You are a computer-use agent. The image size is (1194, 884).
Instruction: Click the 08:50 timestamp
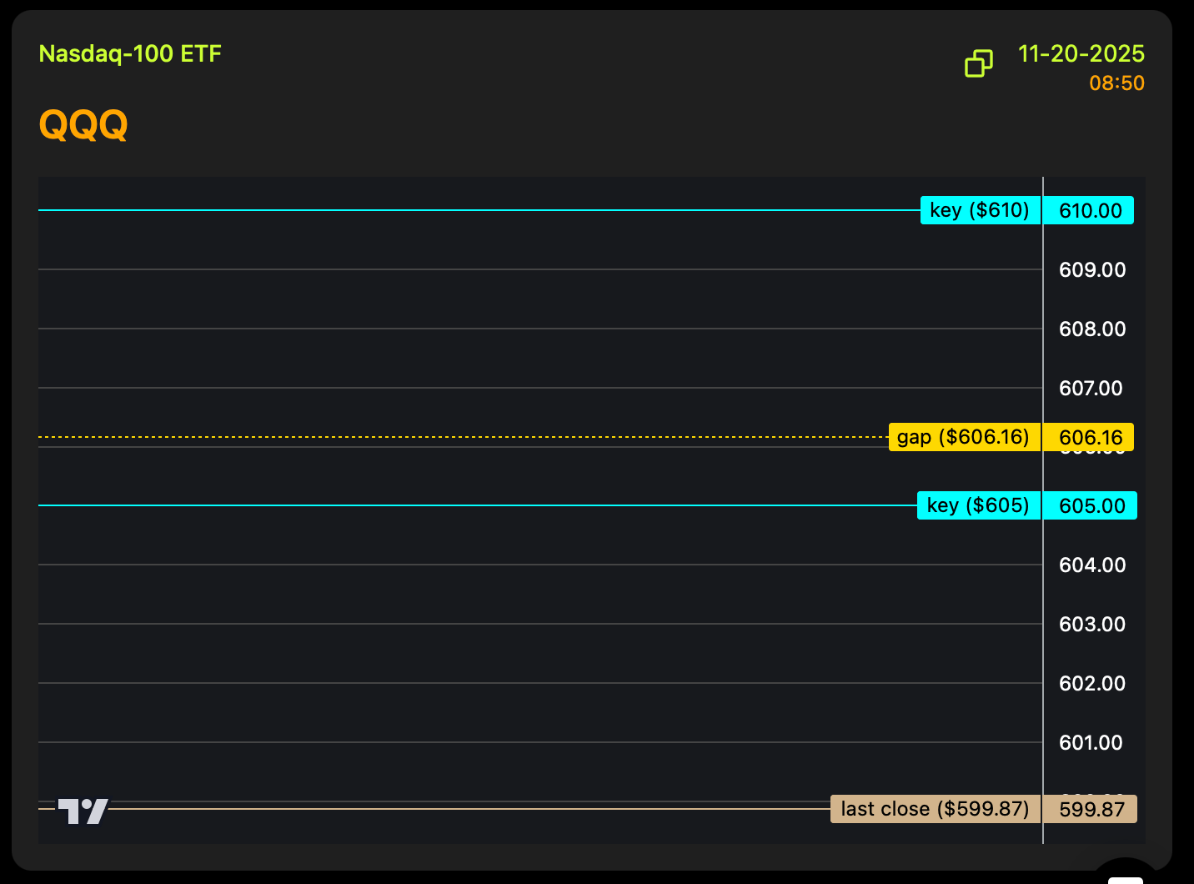pos(1116,83)
